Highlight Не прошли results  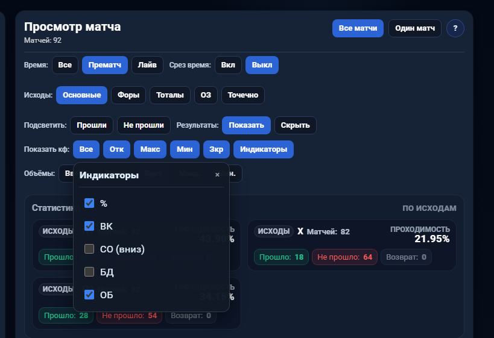click(x=144, y=125)
